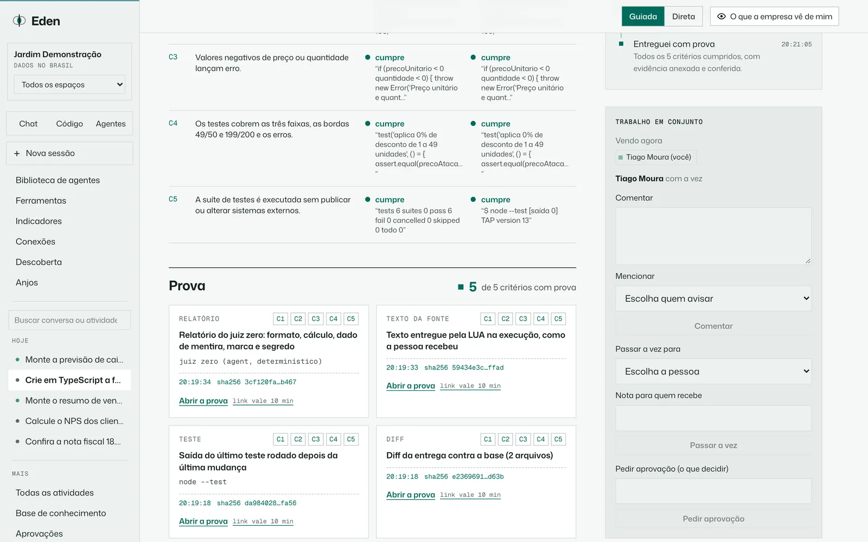Click the plus icon beside Nova sessão
The width and height of the screenshot is (868, 542).
click(x=17, y=153)
